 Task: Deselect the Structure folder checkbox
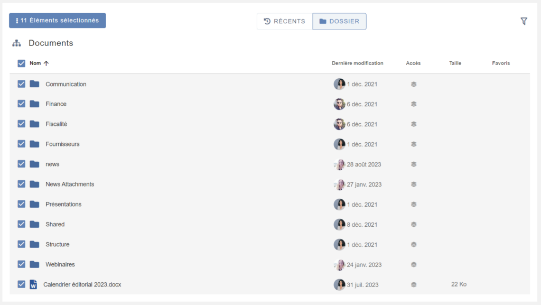click(22, 244)
